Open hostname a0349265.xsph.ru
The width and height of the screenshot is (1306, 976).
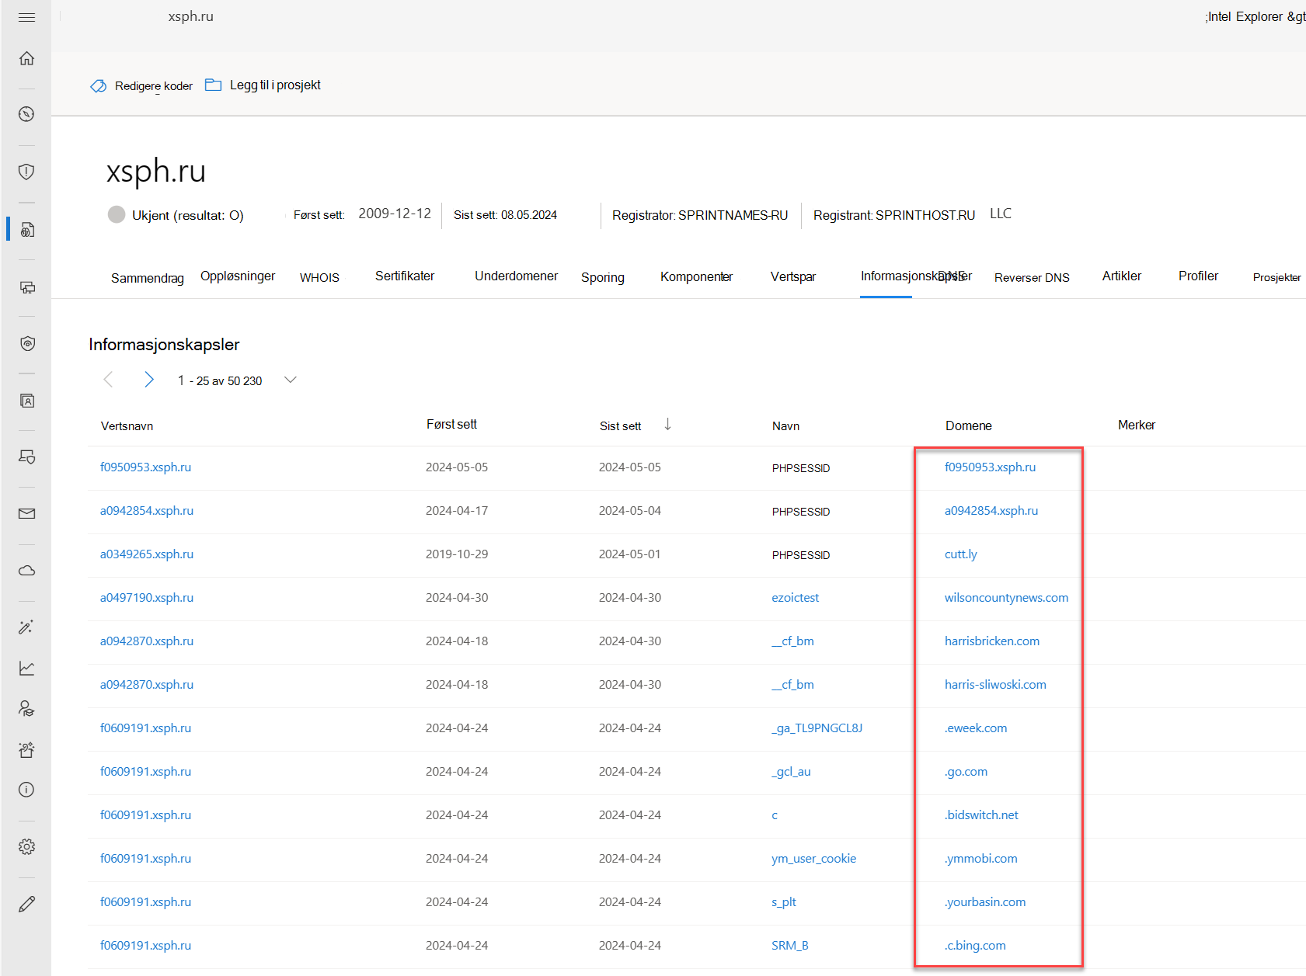(147, 554)
